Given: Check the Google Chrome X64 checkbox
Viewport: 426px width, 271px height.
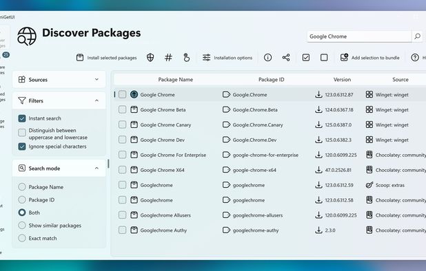Looking at the screenshot, I should click(x=122, y=170).
